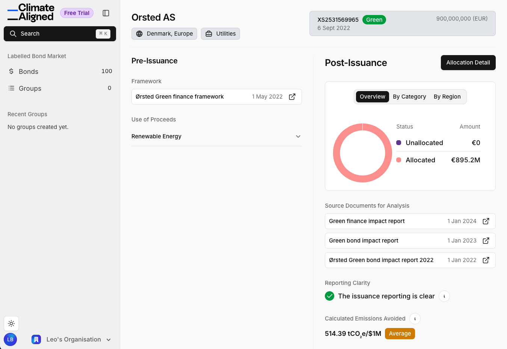Show info about Calculated Emissions Avoided
The width and height of the screenshot is (507, 349).
[415, 319]
